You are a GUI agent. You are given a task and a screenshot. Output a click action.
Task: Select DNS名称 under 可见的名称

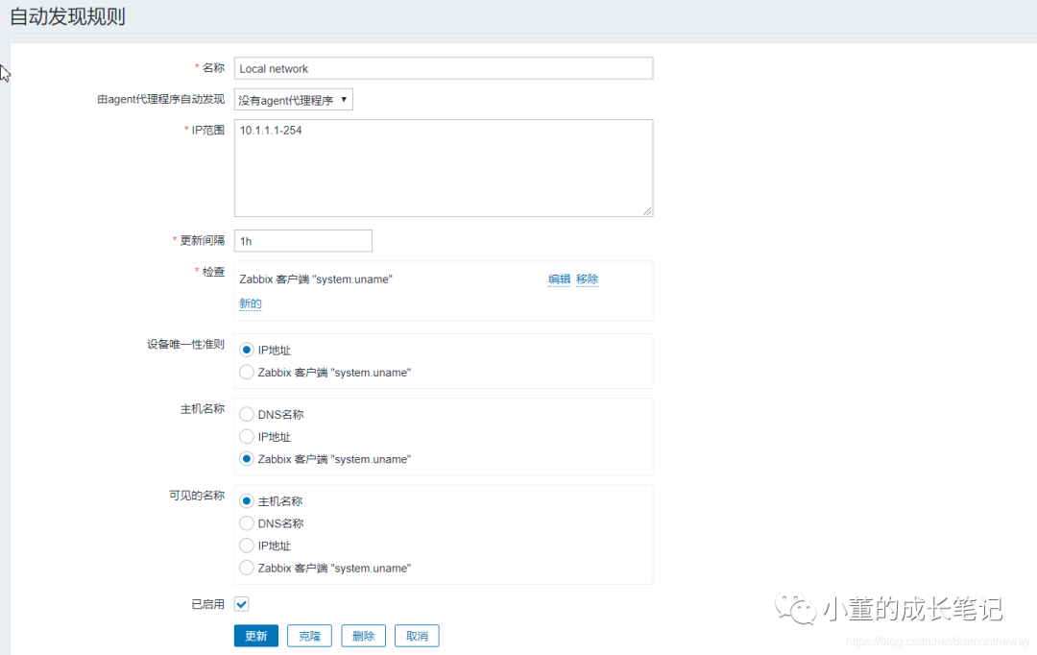pyautogui.click(x=247, y=523)
